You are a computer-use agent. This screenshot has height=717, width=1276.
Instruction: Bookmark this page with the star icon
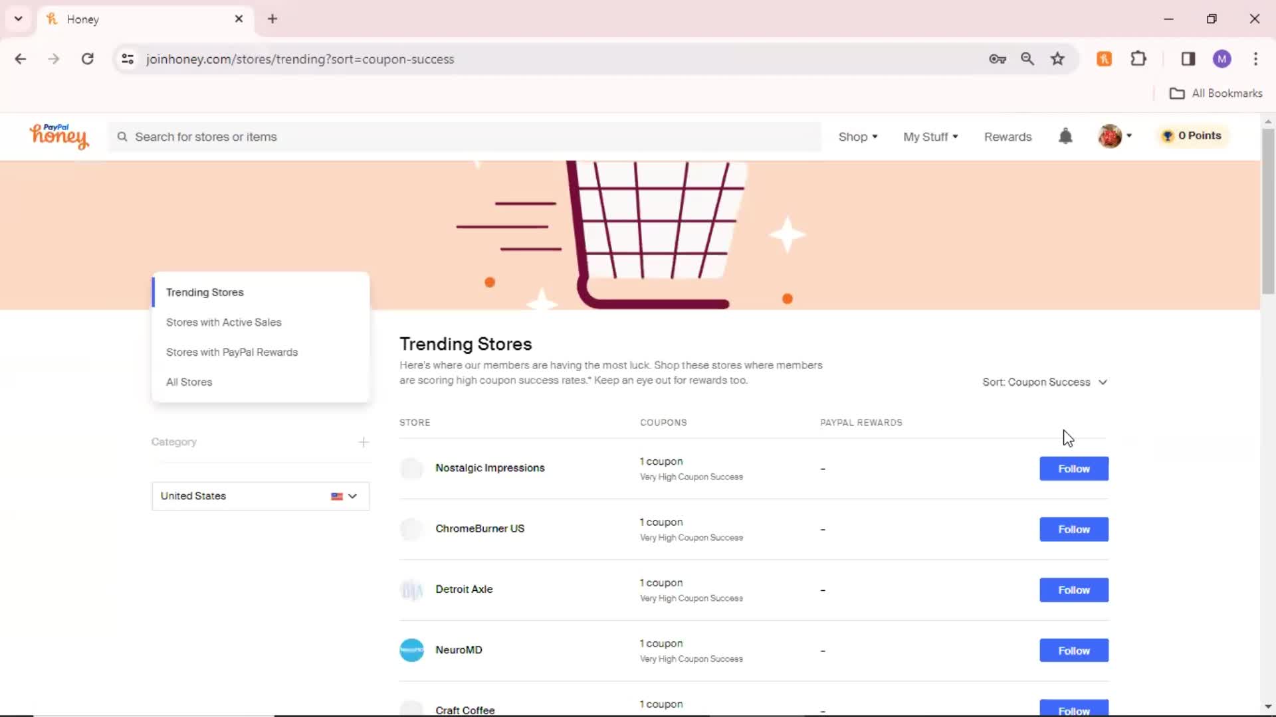(x=1057, y=58)
